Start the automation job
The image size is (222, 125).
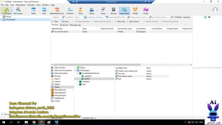(x=55, y=22)
